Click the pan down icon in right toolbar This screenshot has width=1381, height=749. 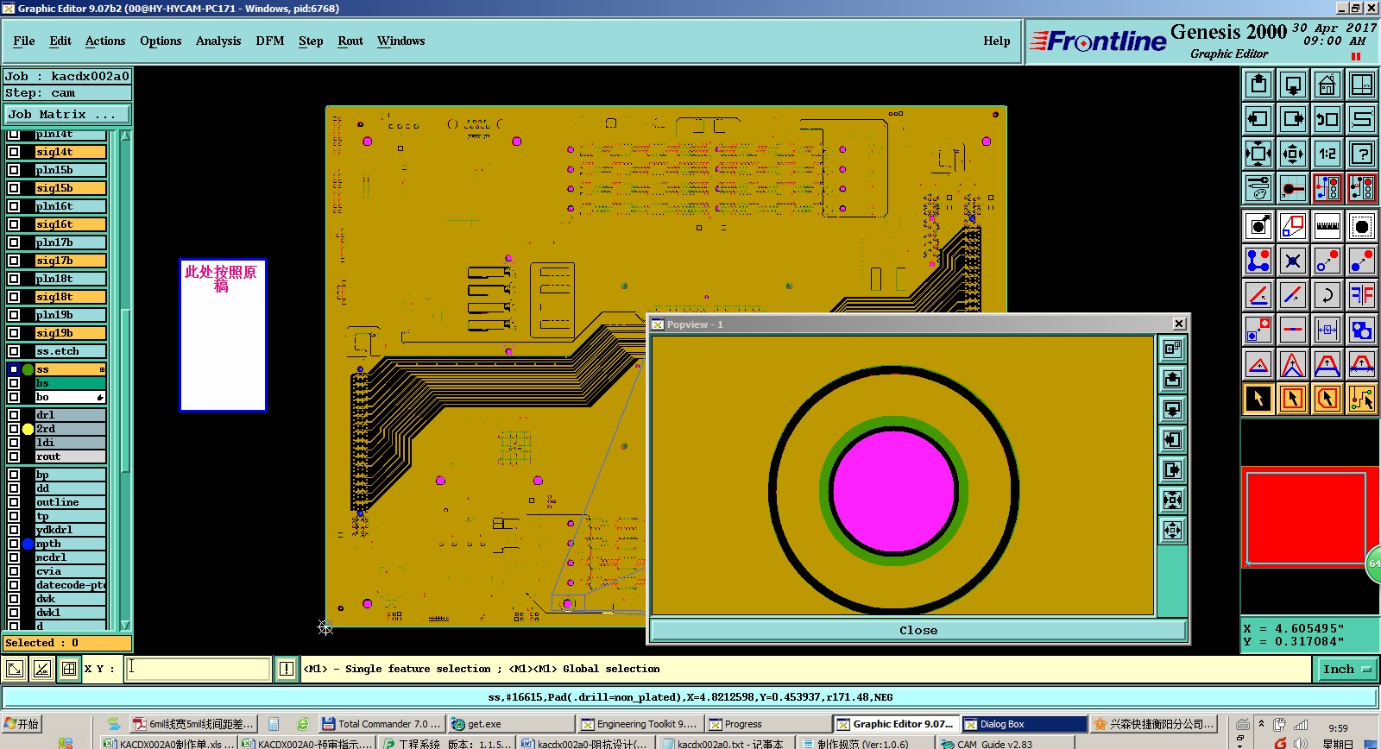[x=1293, y=85]
